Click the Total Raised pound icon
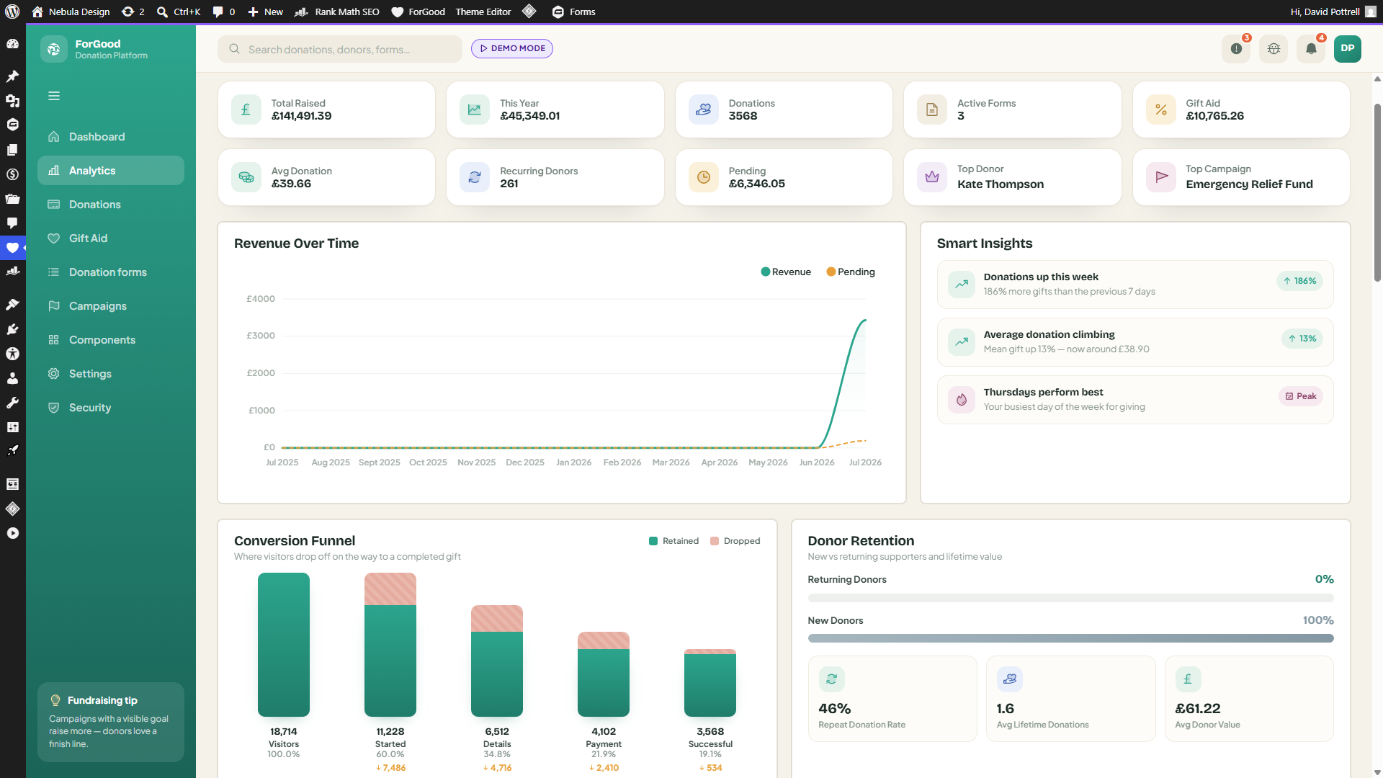The height and width of the screenshot is (778, 1383). click(246, 109)
